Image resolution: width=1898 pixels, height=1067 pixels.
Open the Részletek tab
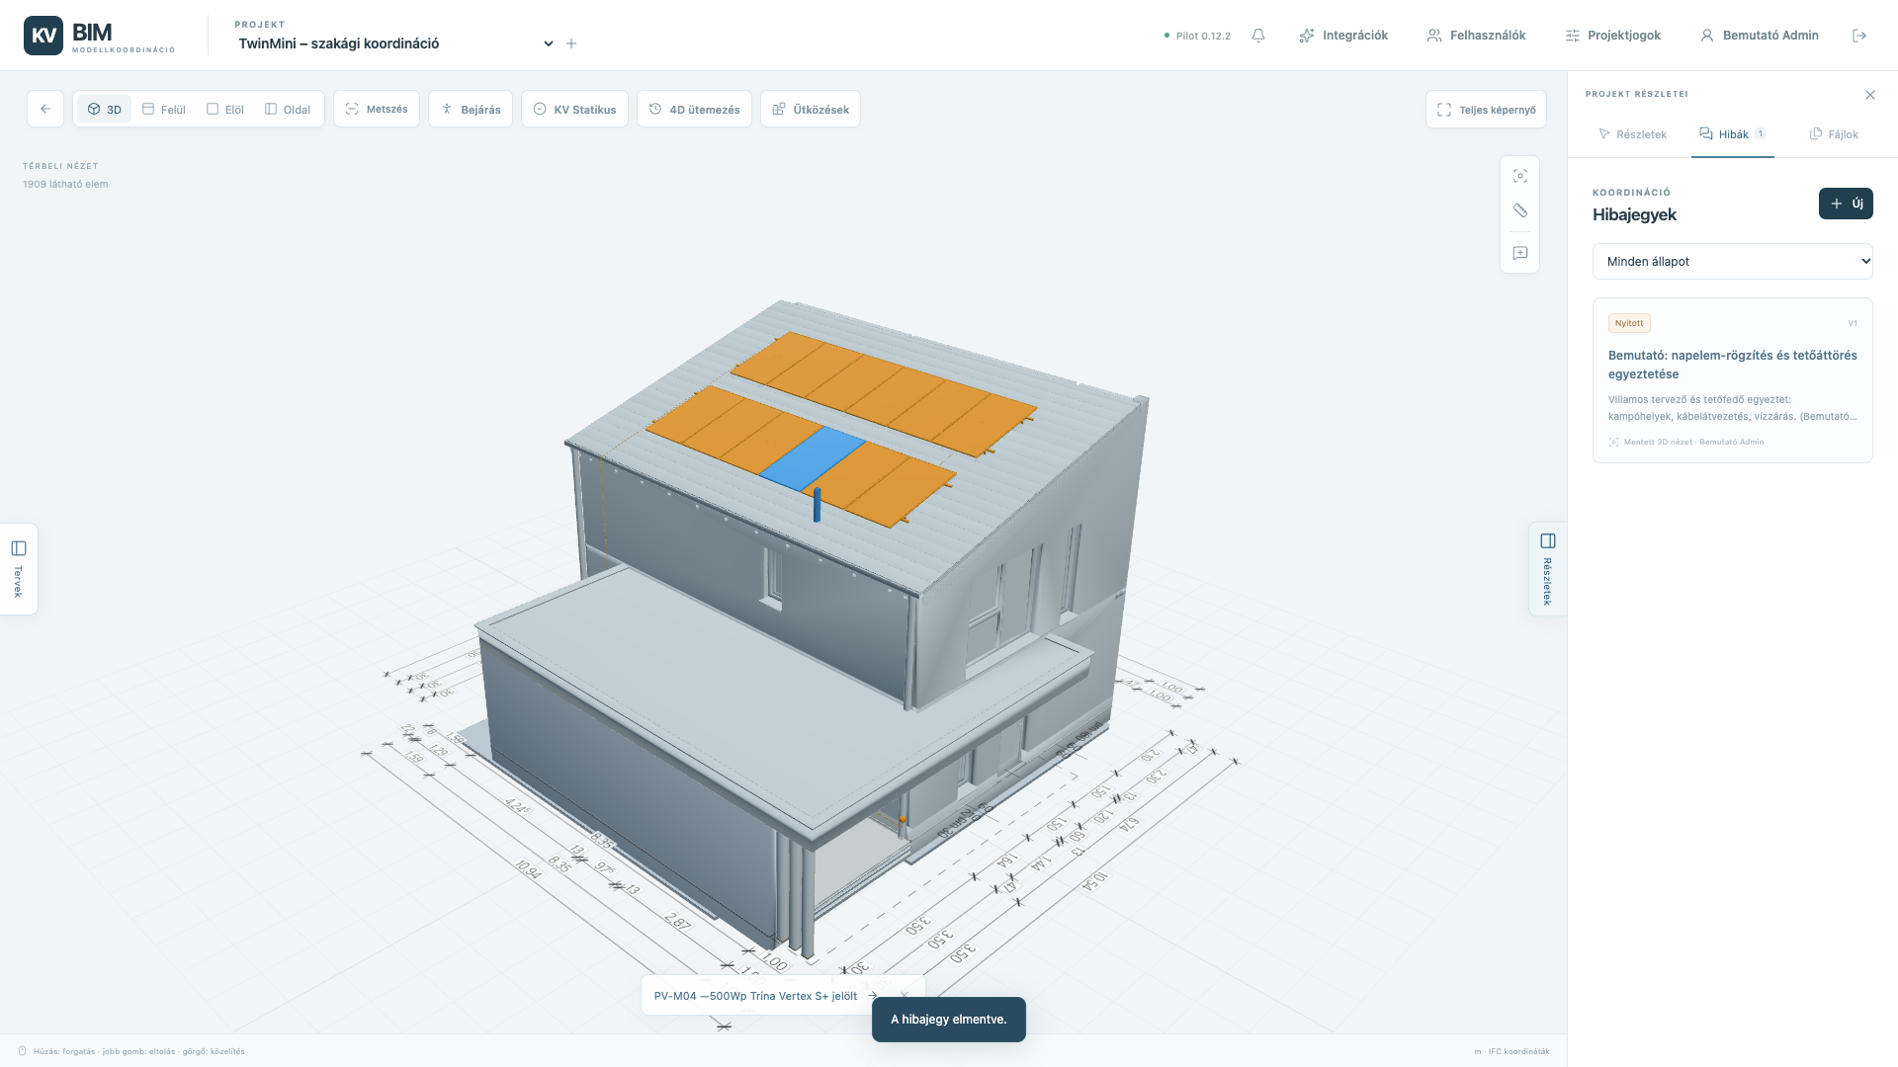click(1632, 134)
